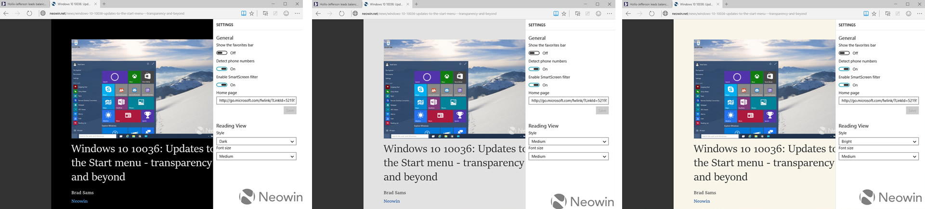Reload the page in the Medium-style window
Viewport: 925px width, 209px height.
341,13
